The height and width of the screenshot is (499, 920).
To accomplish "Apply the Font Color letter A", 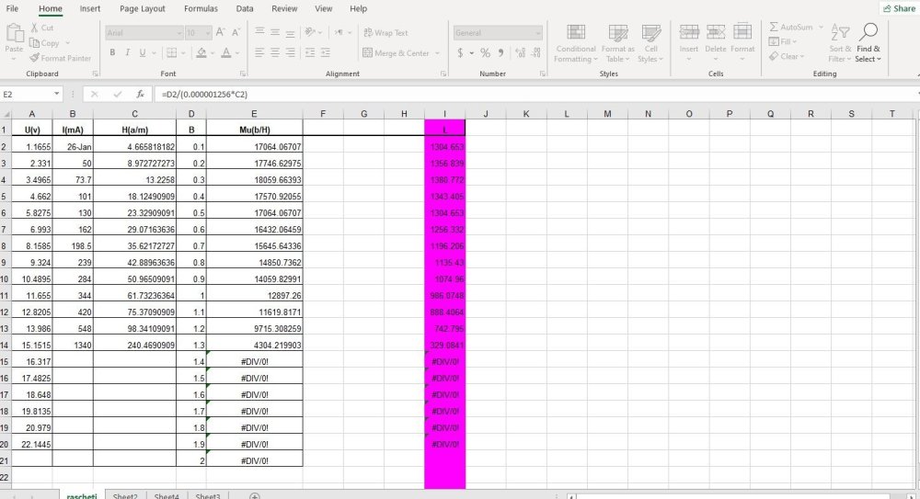I will 226,52.
